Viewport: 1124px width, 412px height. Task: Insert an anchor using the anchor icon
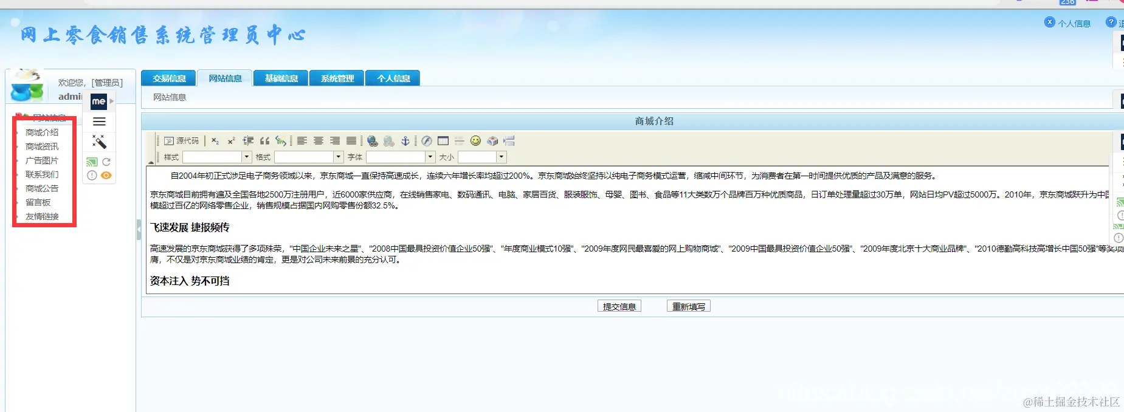point(405,141)
